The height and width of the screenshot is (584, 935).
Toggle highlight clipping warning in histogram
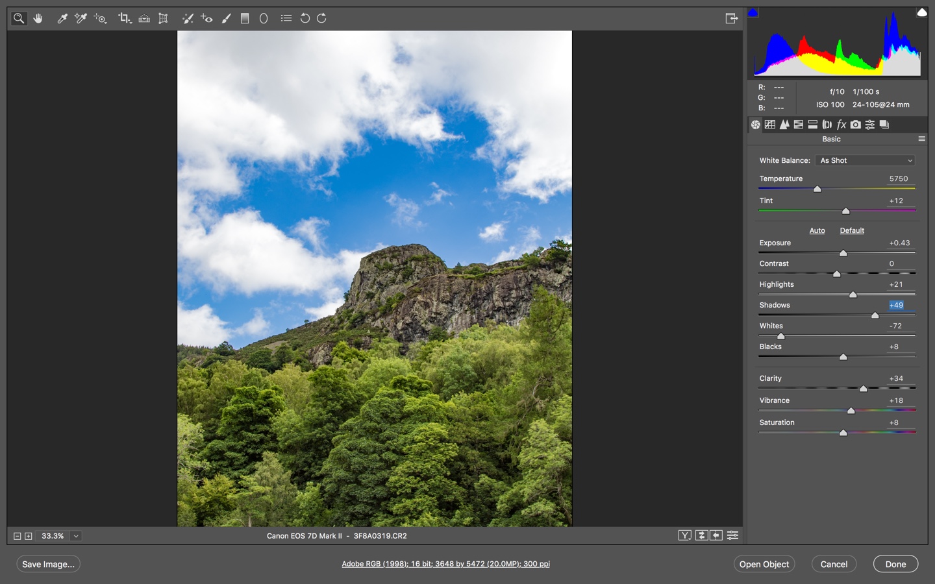(921, 12)
